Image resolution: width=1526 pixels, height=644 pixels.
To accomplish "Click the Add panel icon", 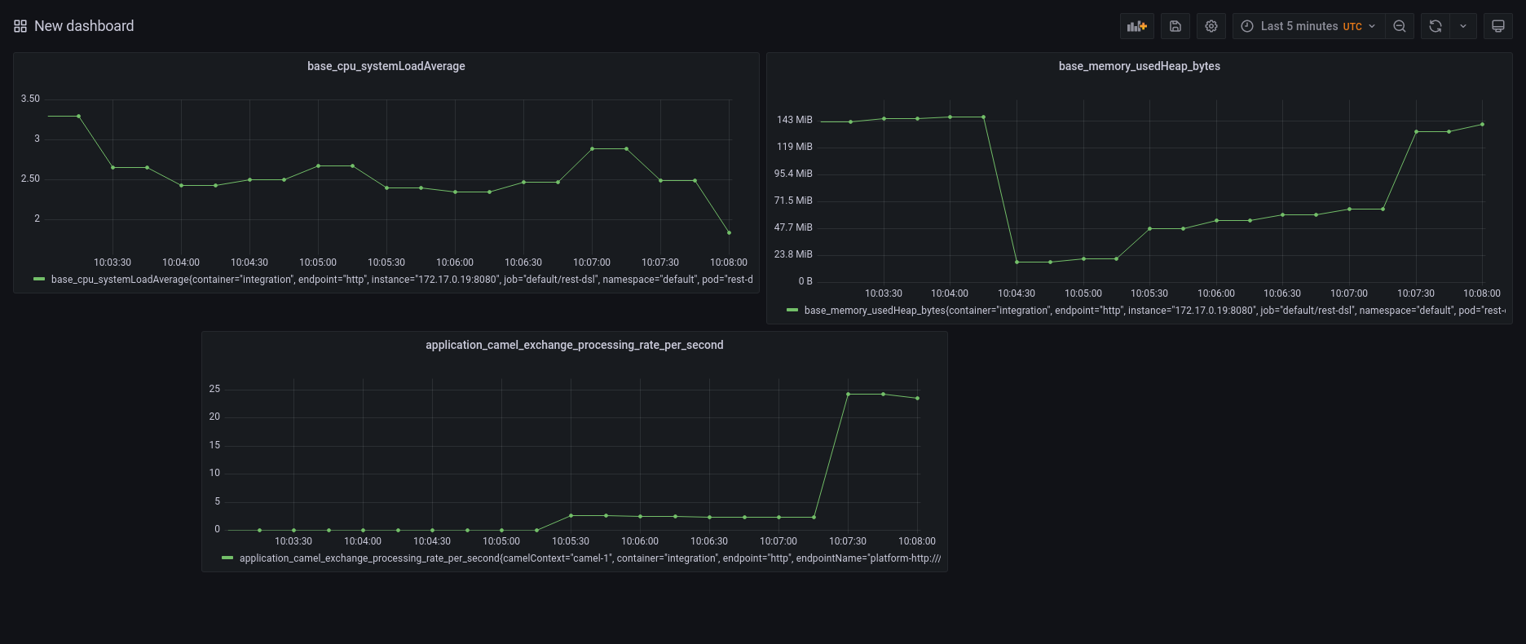I will point(1136,26).
